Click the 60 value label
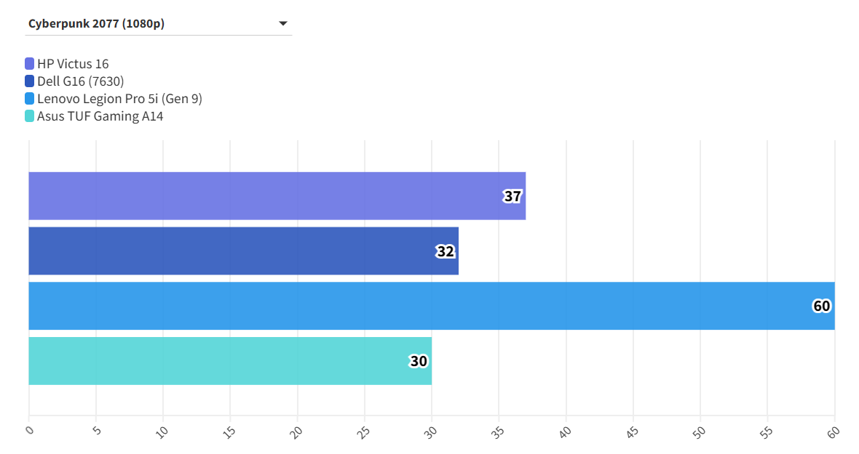859x454 pixels. (821, 306)
